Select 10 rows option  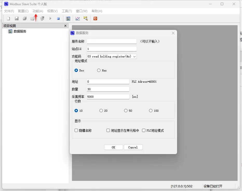(76, 110)
